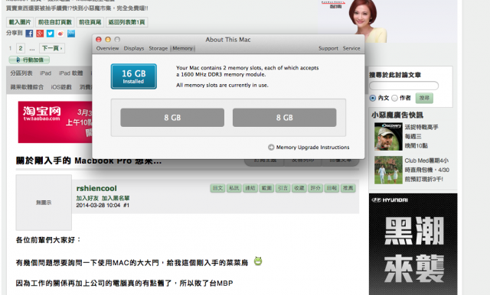Open the Memory Upgrade Instructions link
The width and height of the screenshot is (490, 295).
point(312,147)
